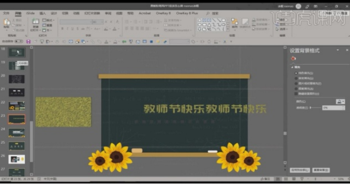Click the Apply to All button
This screenshot has height=184, width=350.
(300, 170)
